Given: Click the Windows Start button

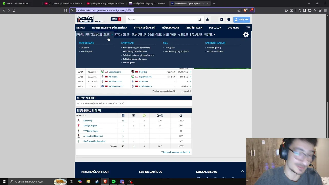Looking at the screenshot, I should point(4,182).
